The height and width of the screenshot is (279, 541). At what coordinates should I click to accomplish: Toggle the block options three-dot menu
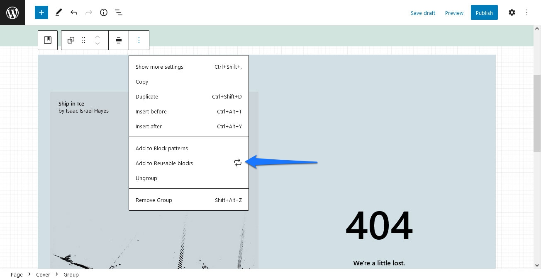coord(139,40)
